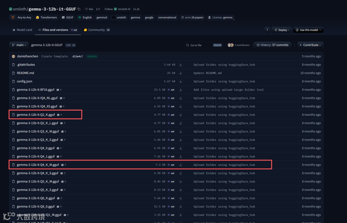Click the xet badge on Q4_0.gguf row
Image resolution: width=347 pixels, height=223 pixels.
pos(171,148)
